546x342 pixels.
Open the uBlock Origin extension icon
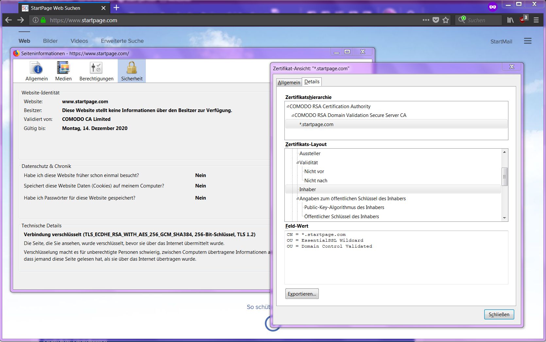click(523, 19)
